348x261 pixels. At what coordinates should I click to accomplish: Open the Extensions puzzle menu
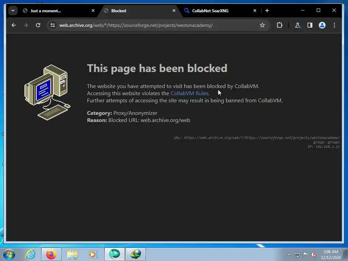point(279,25)
